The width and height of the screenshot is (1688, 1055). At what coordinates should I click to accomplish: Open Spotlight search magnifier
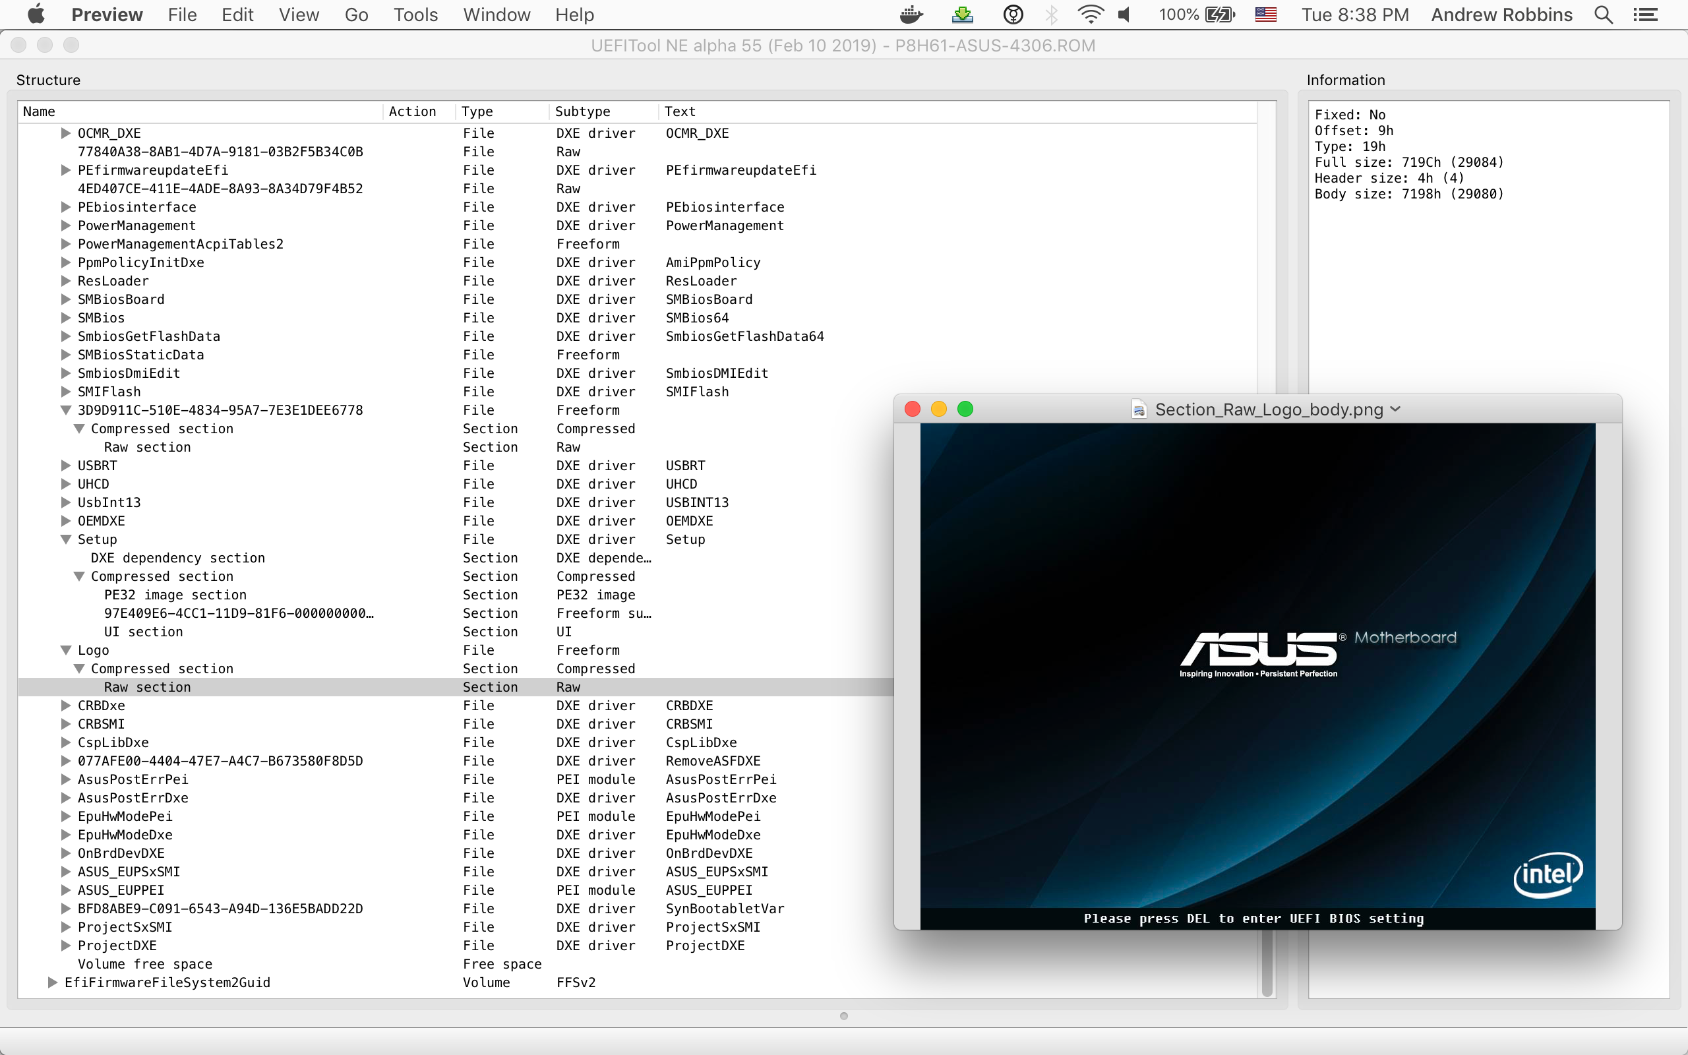[1604, 15]
